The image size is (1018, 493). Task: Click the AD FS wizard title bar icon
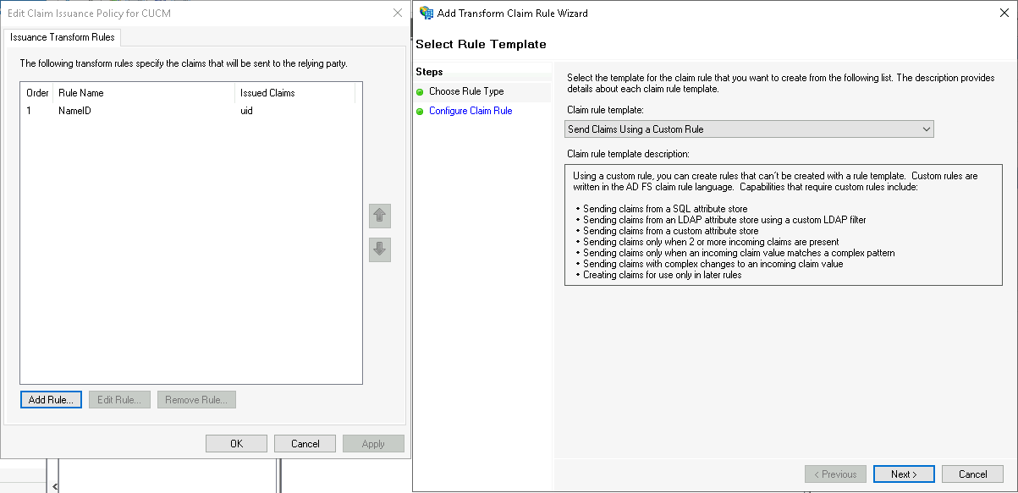coord(426,13)
